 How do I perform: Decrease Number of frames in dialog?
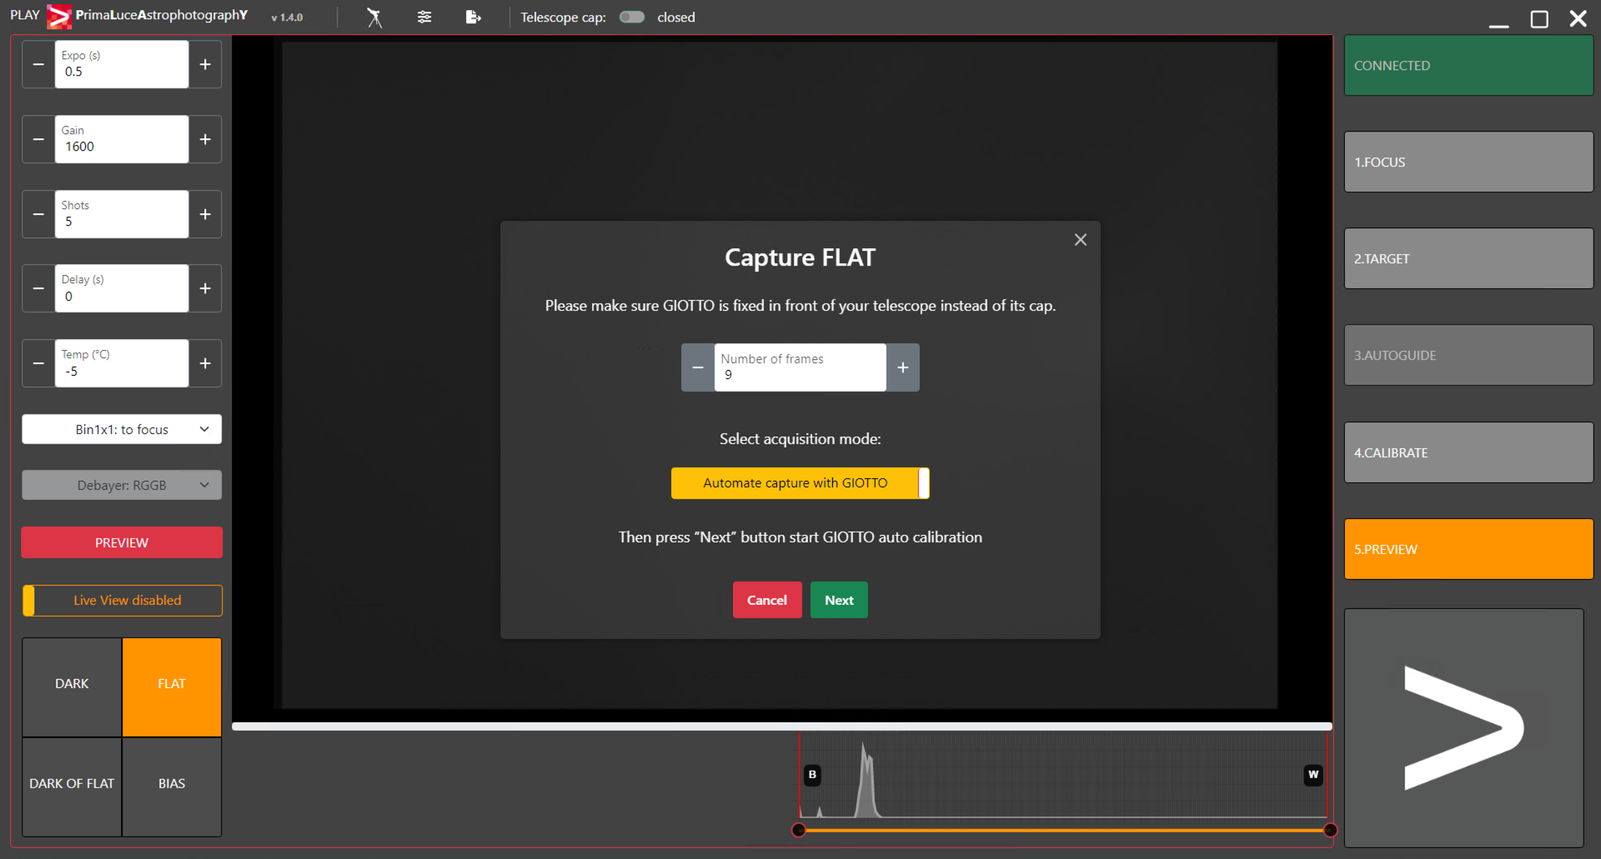click(698, 367)
